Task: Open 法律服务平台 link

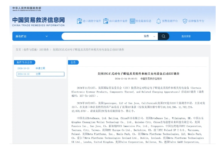Action: click(x=196, y=21)
